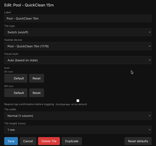The image size is (156, 146).
Task: Click the Tile width chevron arrow
Action: 150,116
